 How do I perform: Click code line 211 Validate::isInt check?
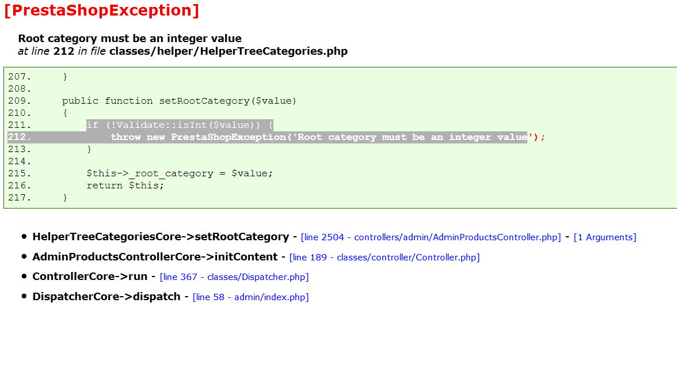point(180,125)
